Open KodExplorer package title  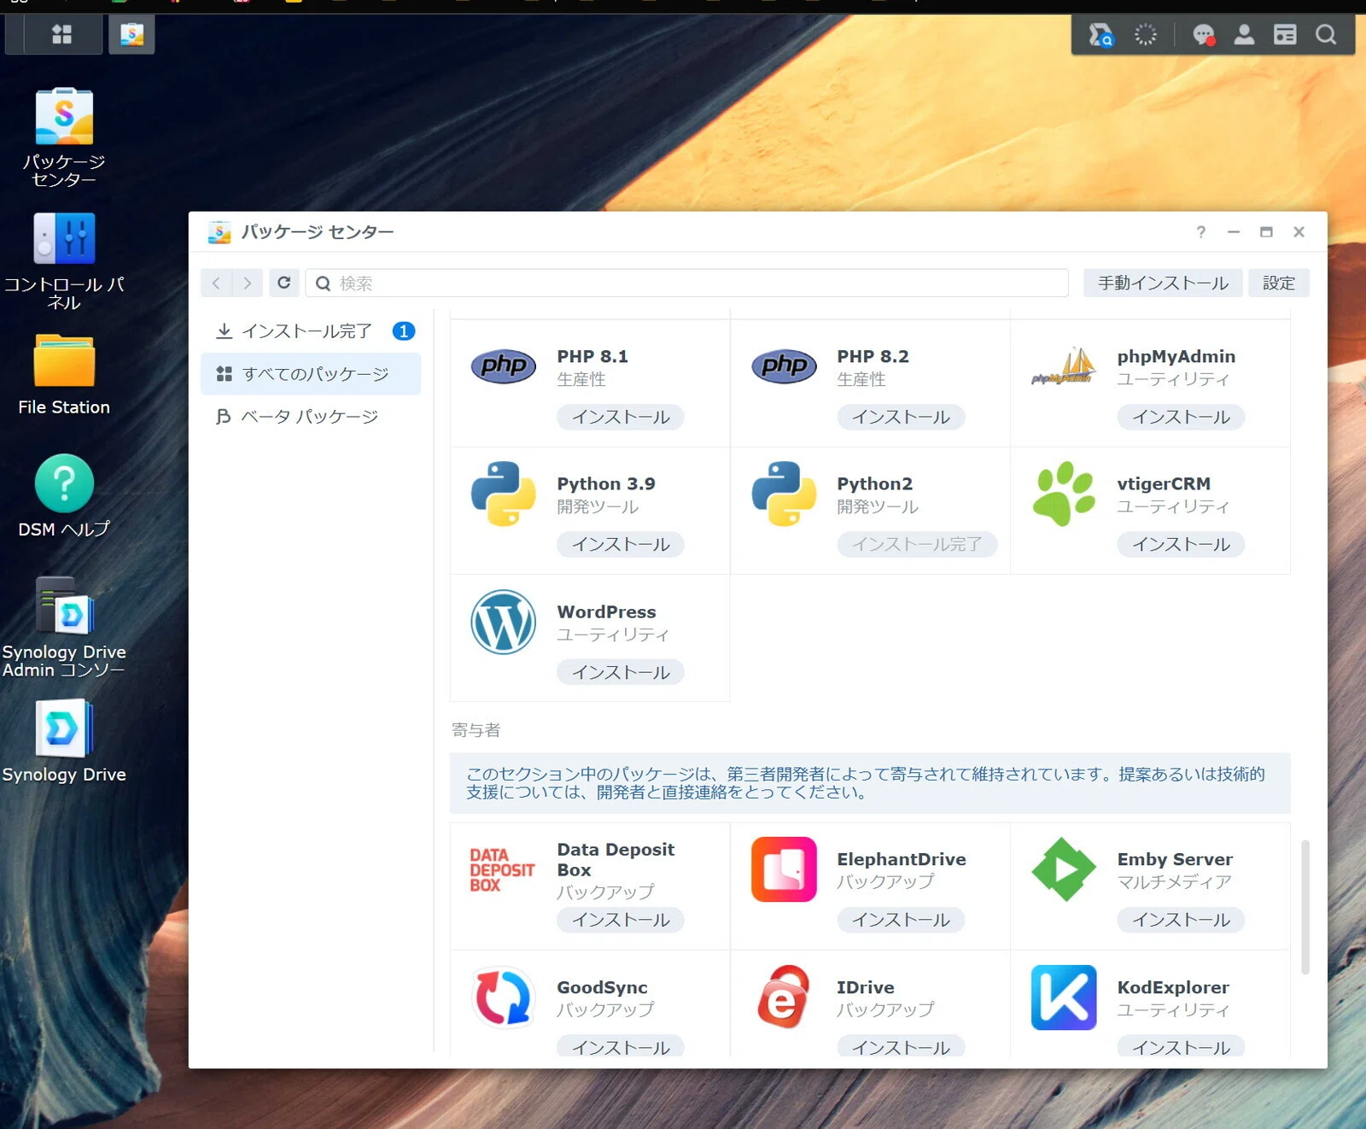(x=1173, y=987)
